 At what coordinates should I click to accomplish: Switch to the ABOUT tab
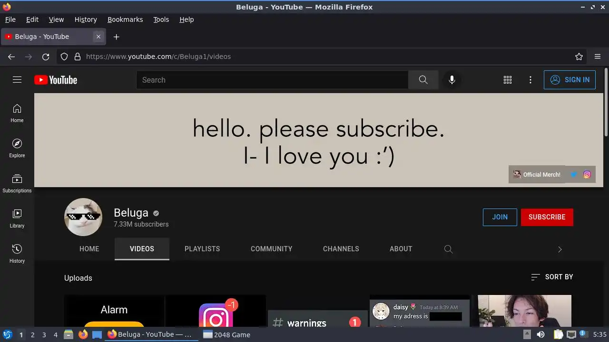[x=401, y=249]
